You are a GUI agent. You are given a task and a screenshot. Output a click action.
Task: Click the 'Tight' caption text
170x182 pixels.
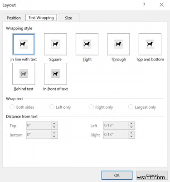pyautogui.click(x=87, y=59)
